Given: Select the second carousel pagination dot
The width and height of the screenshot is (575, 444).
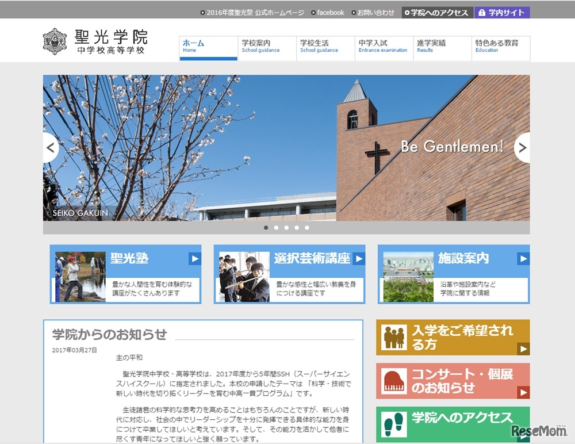Looking at the screenshot, I should click(x=276, y=227).
